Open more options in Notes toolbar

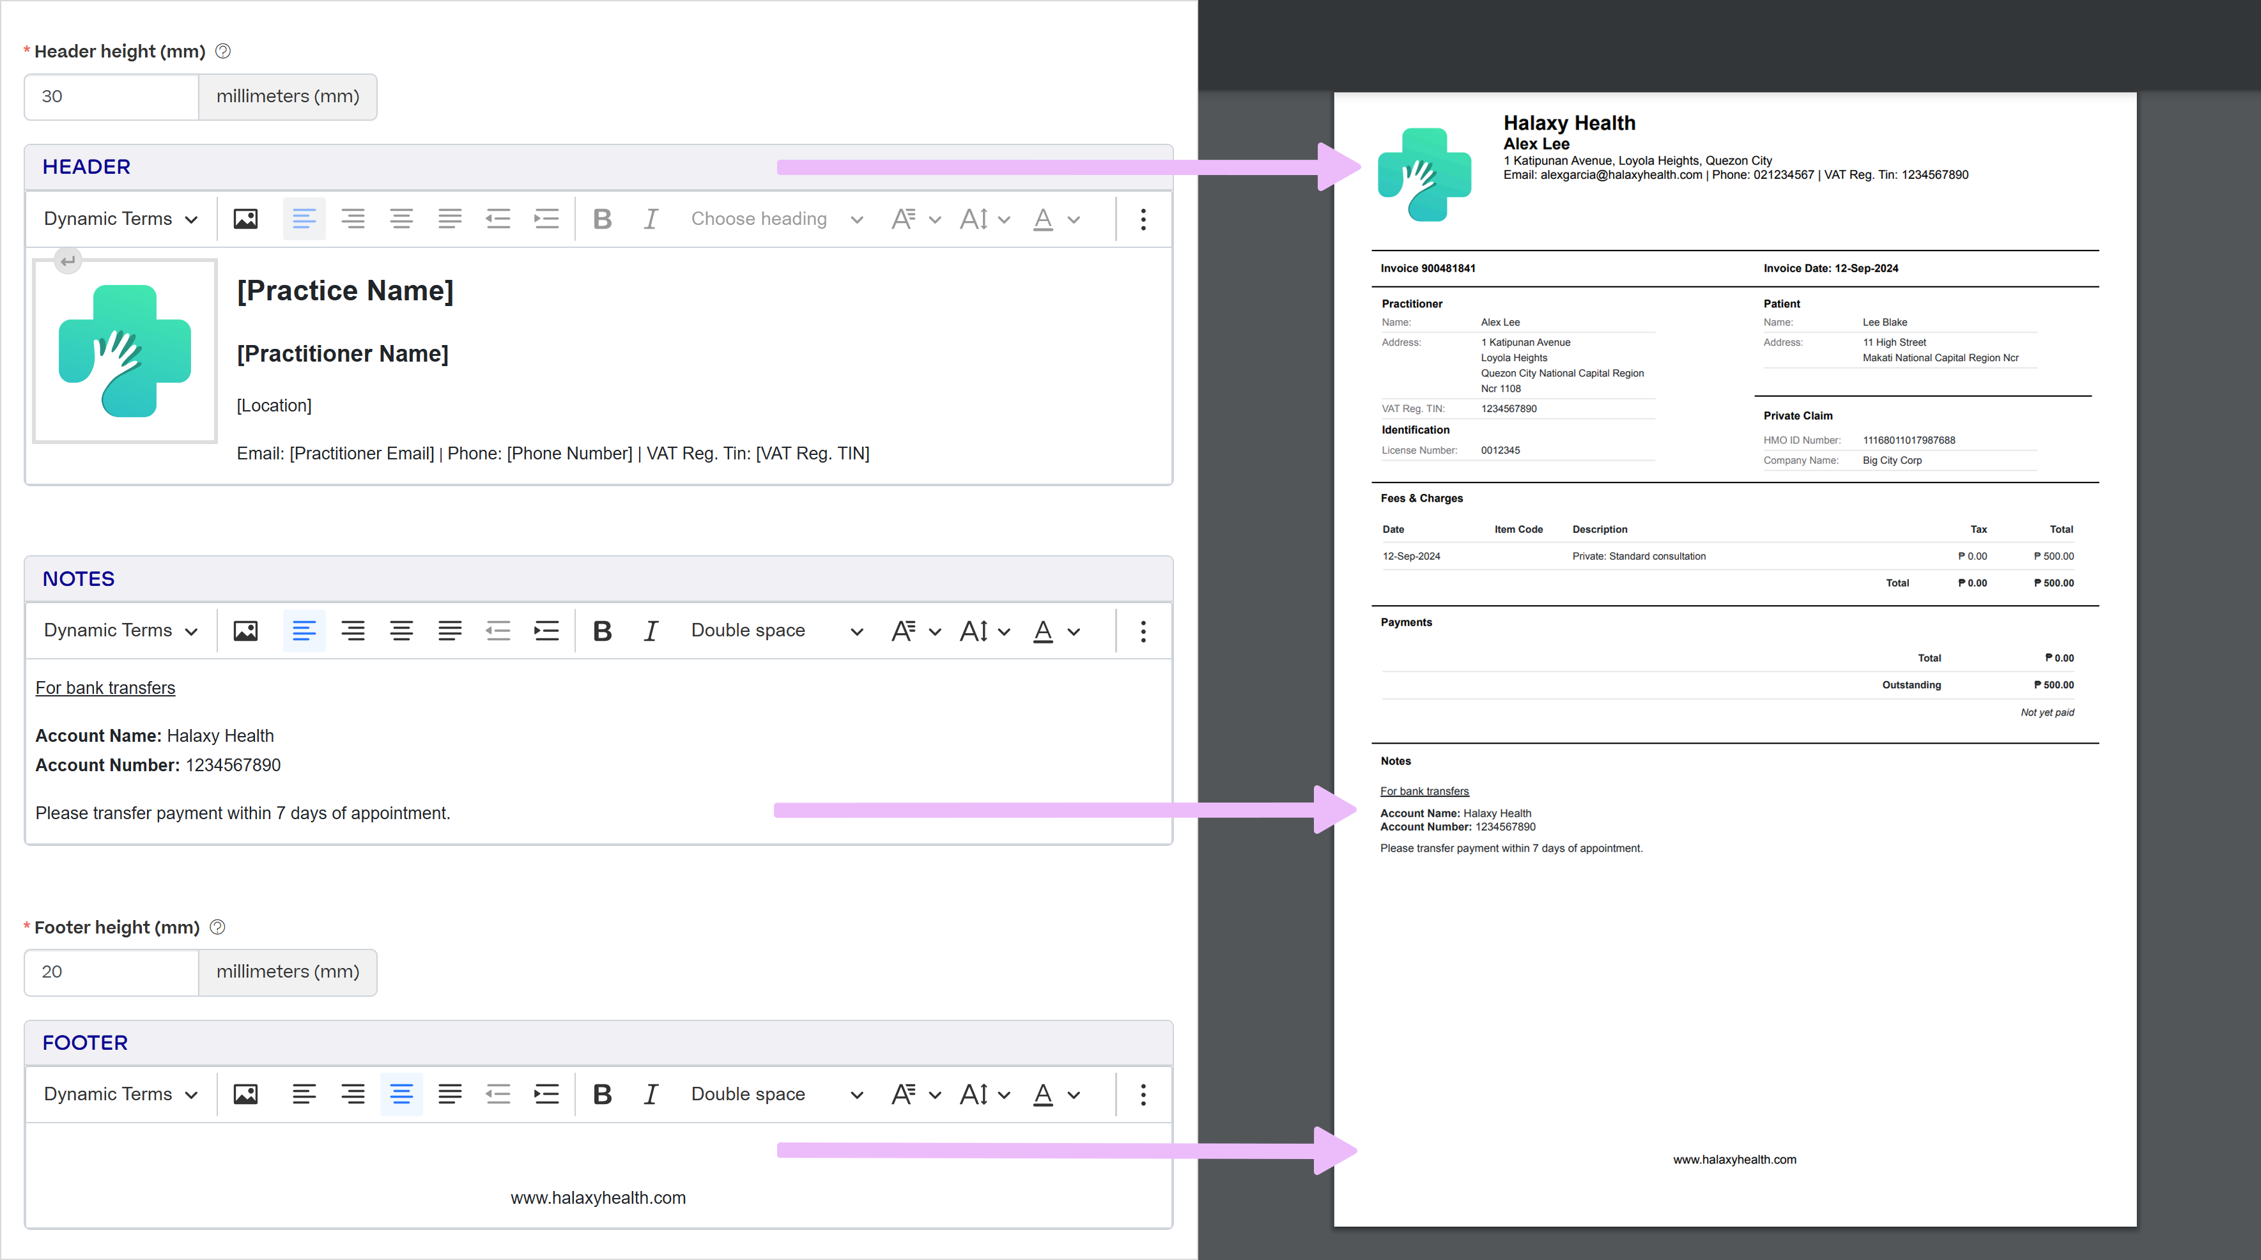click(x=1143, y=631)
